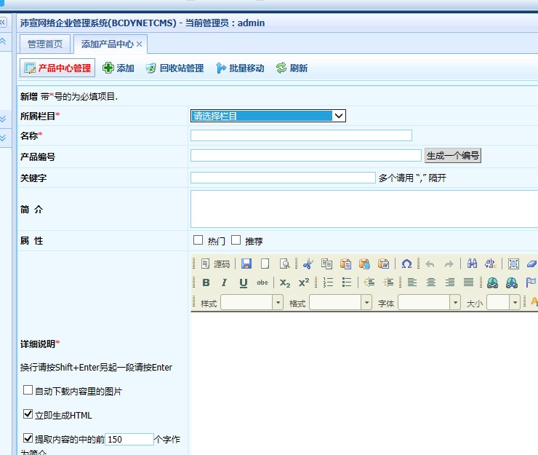Screen dimensions: 538x455
Task: Toggle italic formatting in the editor
Action: point(224,282)
